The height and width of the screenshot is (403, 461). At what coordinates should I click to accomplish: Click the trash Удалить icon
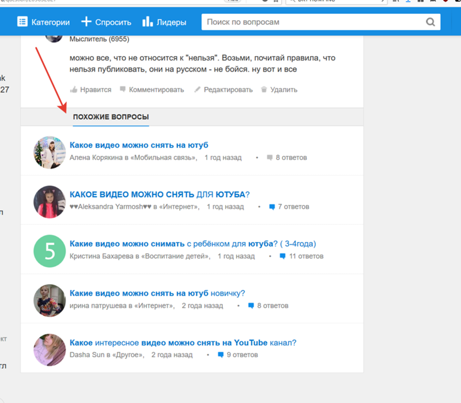[264, 89]
